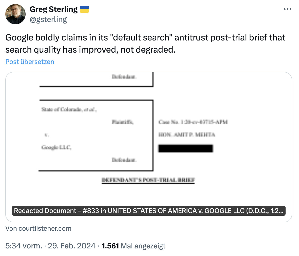The height and width of the screenshot is (256, 299).
Task: Click the Ukraine flag emoji next to the name
Action: tap(85, 9)
